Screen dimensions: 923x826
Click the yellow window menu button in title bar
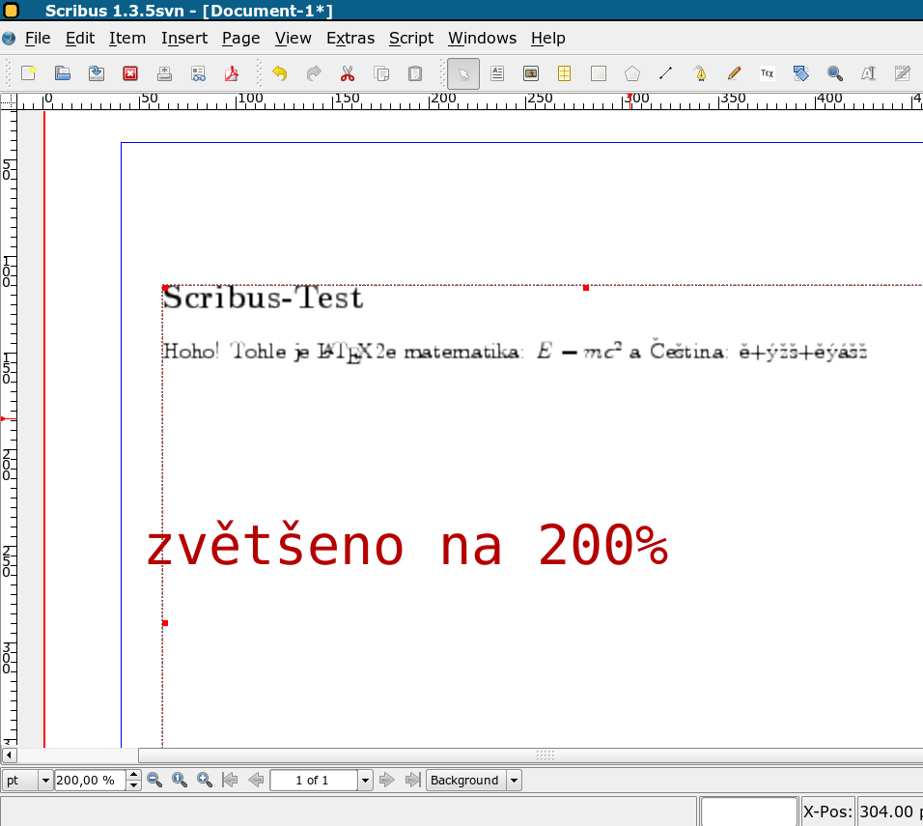(x=12, y=10)
